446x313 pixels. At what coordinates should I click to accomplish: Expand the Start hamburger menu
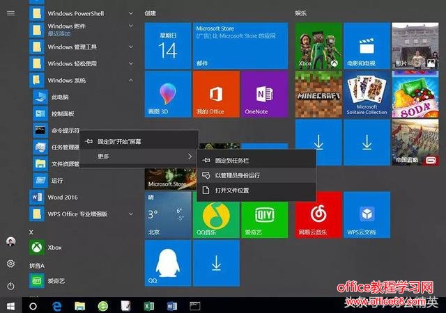(x=10, y=13)
